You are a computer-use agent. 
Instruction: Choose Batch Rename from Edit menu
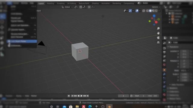22,37
